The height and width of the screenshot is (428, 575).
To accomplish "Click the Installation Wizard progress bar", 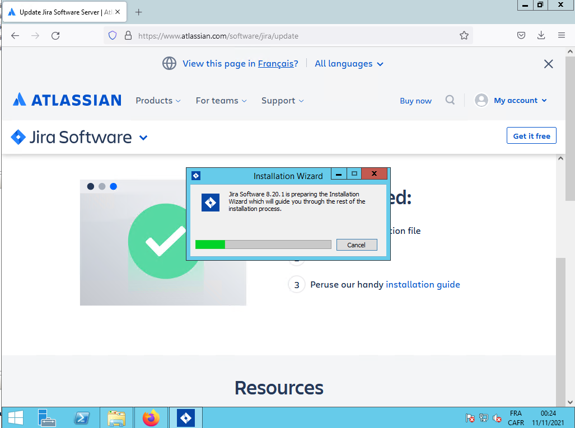I will [x=263, y=244].
